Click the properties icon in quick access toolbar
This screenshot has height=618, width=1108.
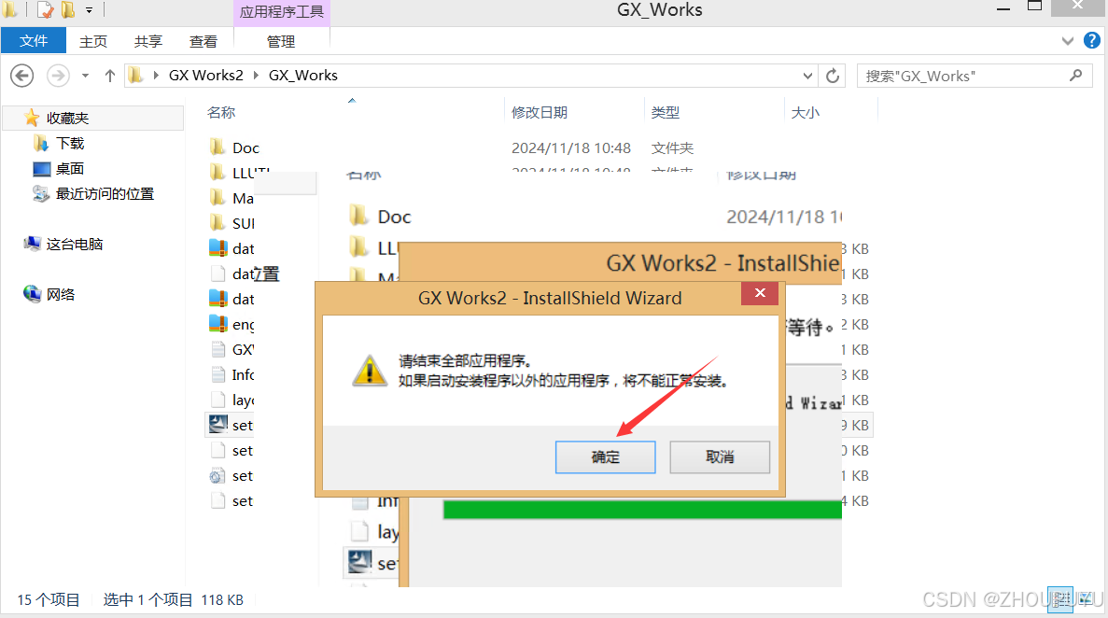[x=45, y=10]
